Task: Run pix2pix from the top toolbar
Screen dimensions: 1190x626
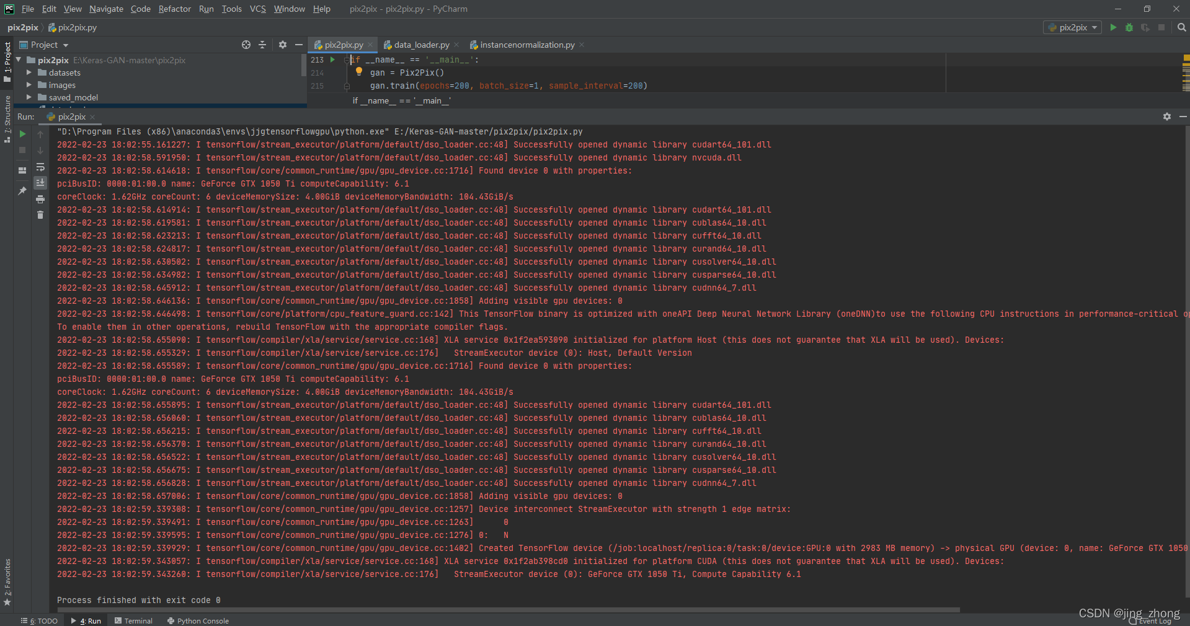Action: (1113, 27)
